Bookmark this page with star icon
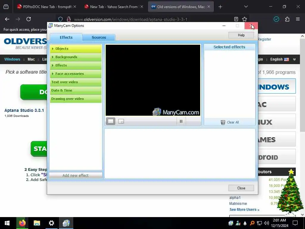Image resolution: width=305 pixels, height=229 pixels. coord(245,19)
